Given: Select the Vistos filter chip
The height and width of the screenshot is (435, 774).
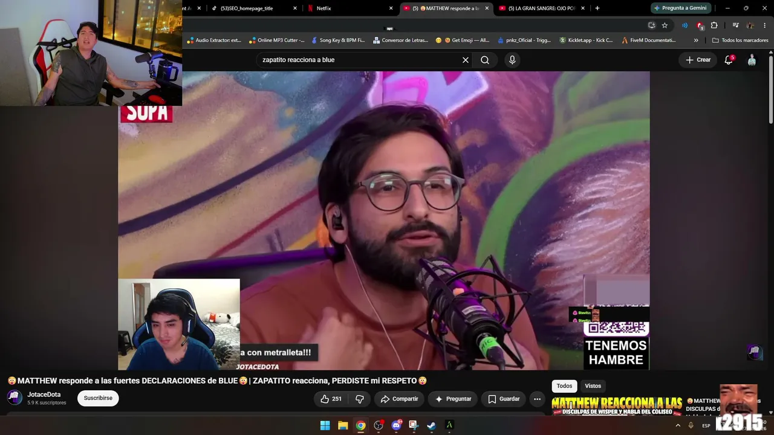Looking at the screenshot, I should coord(593,386).
